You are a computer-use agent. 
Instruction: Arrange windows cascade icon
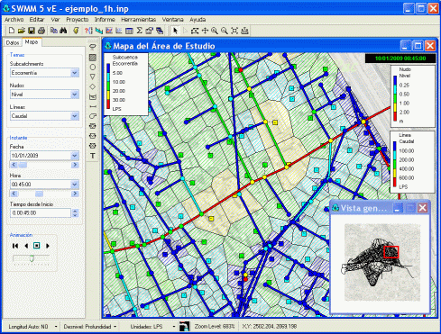[160, 31]
